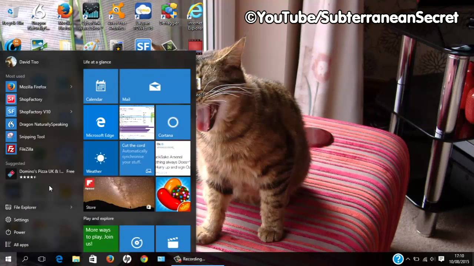
Task: Expand ShopFactory V10 jump list arrow
Action: tap(71, 112)
